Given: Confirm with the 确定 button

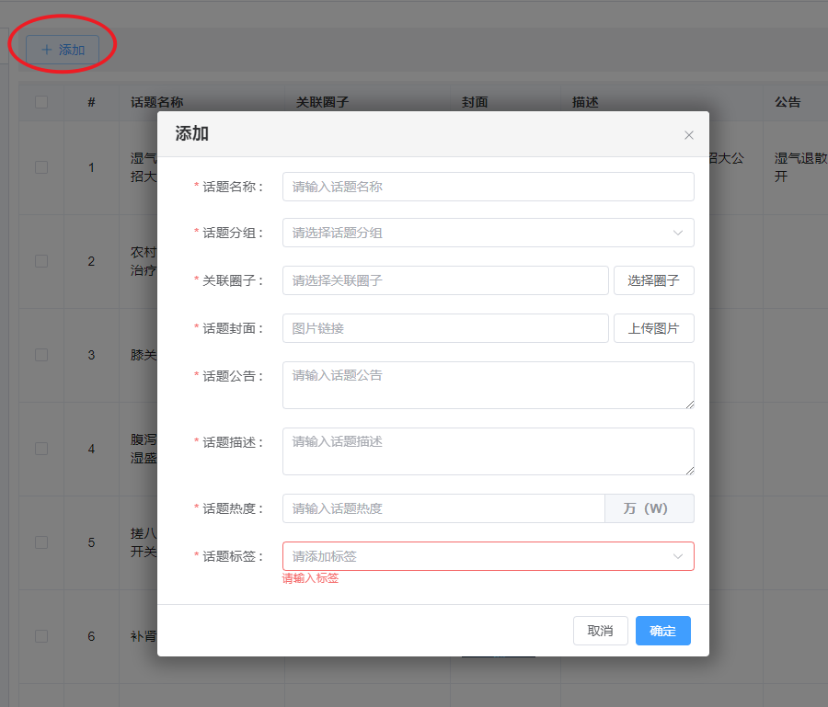Looking at the screenshot, I should [x=662, y=631].
